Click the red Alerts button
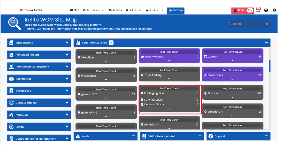 click(242, 11)
